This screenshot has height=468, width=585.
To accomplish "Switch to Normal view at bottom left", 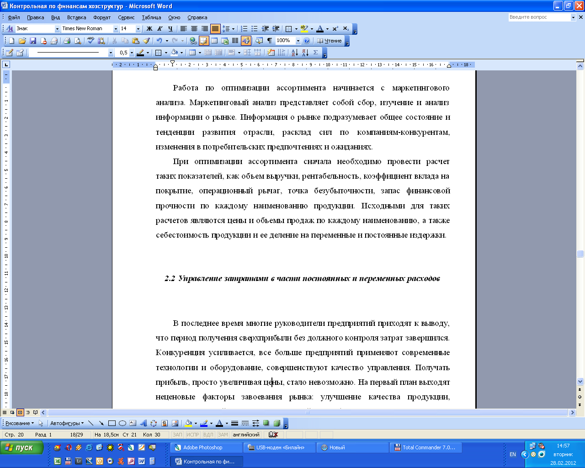I will coord(5,412).
